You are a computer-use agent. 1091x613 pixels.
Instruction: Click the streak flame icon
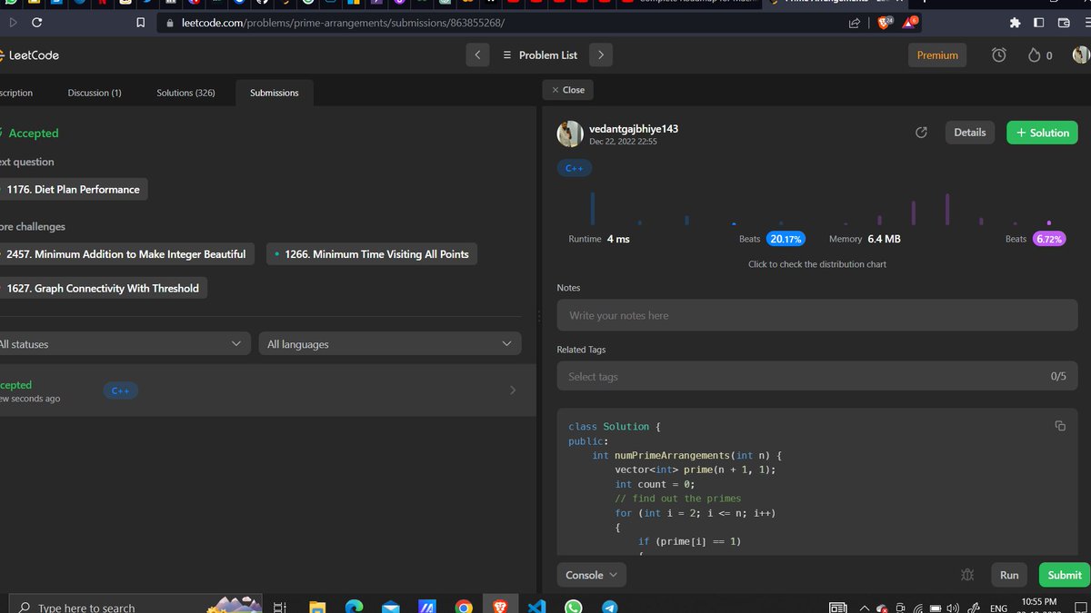coord(1033,55)
